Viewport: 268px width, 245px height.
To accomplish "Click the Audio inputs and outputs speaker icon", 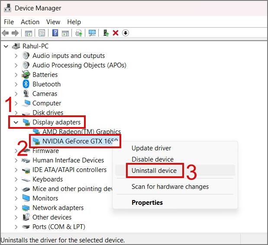I will tap(26, 56).
